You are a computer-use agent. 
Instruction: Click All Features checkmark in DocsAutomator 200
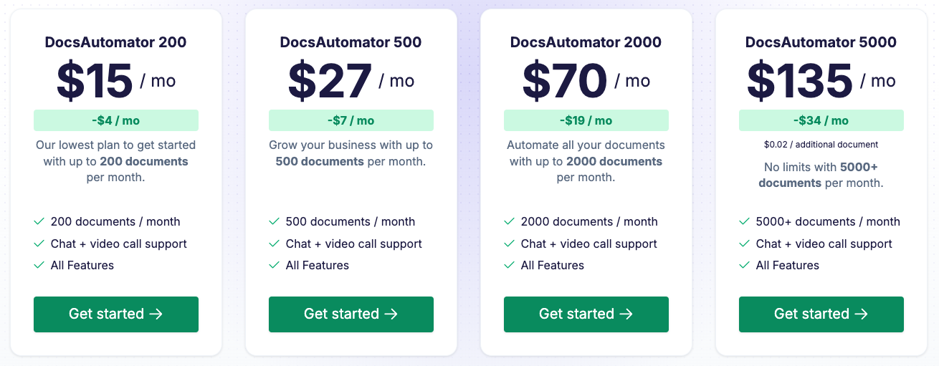pyautogui.click(x=39, y=265)
